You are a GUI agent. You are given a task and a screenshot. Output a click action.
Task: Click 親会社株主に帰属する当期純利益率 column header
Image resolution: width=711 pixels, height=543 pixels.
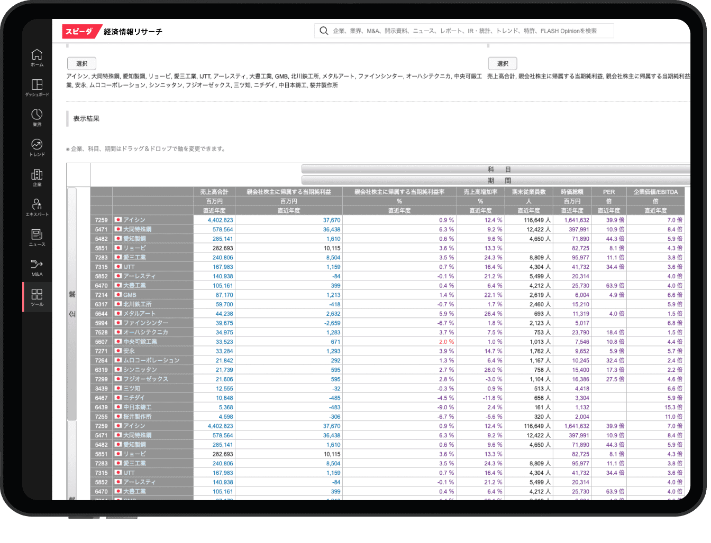tap(399, 192)
